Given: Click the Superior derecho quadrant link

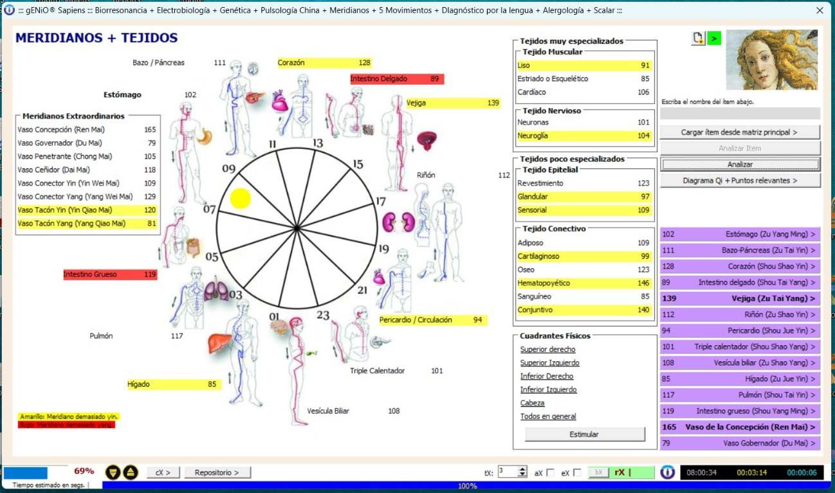Looking at the screenshot, I should (x=547, y=350).
